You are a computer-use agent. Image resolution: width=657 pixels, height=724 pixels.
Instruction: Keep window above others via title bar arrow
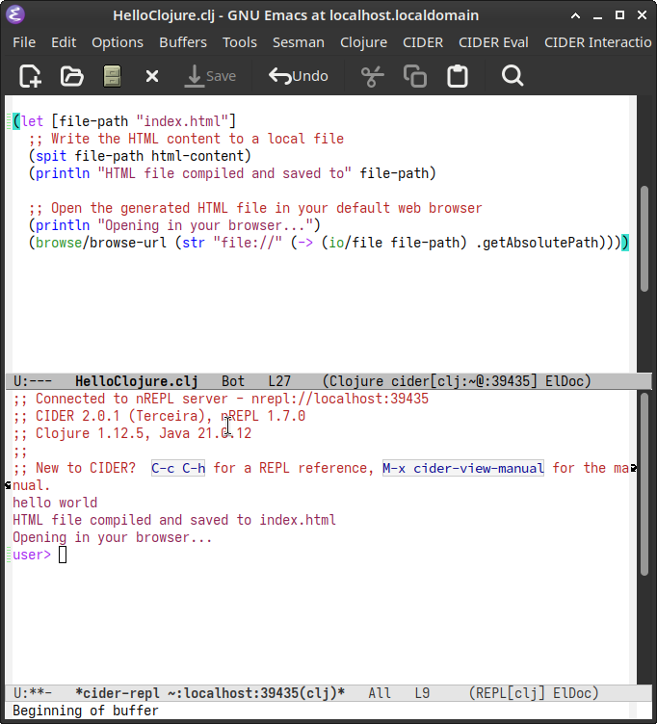coord(575,15)
